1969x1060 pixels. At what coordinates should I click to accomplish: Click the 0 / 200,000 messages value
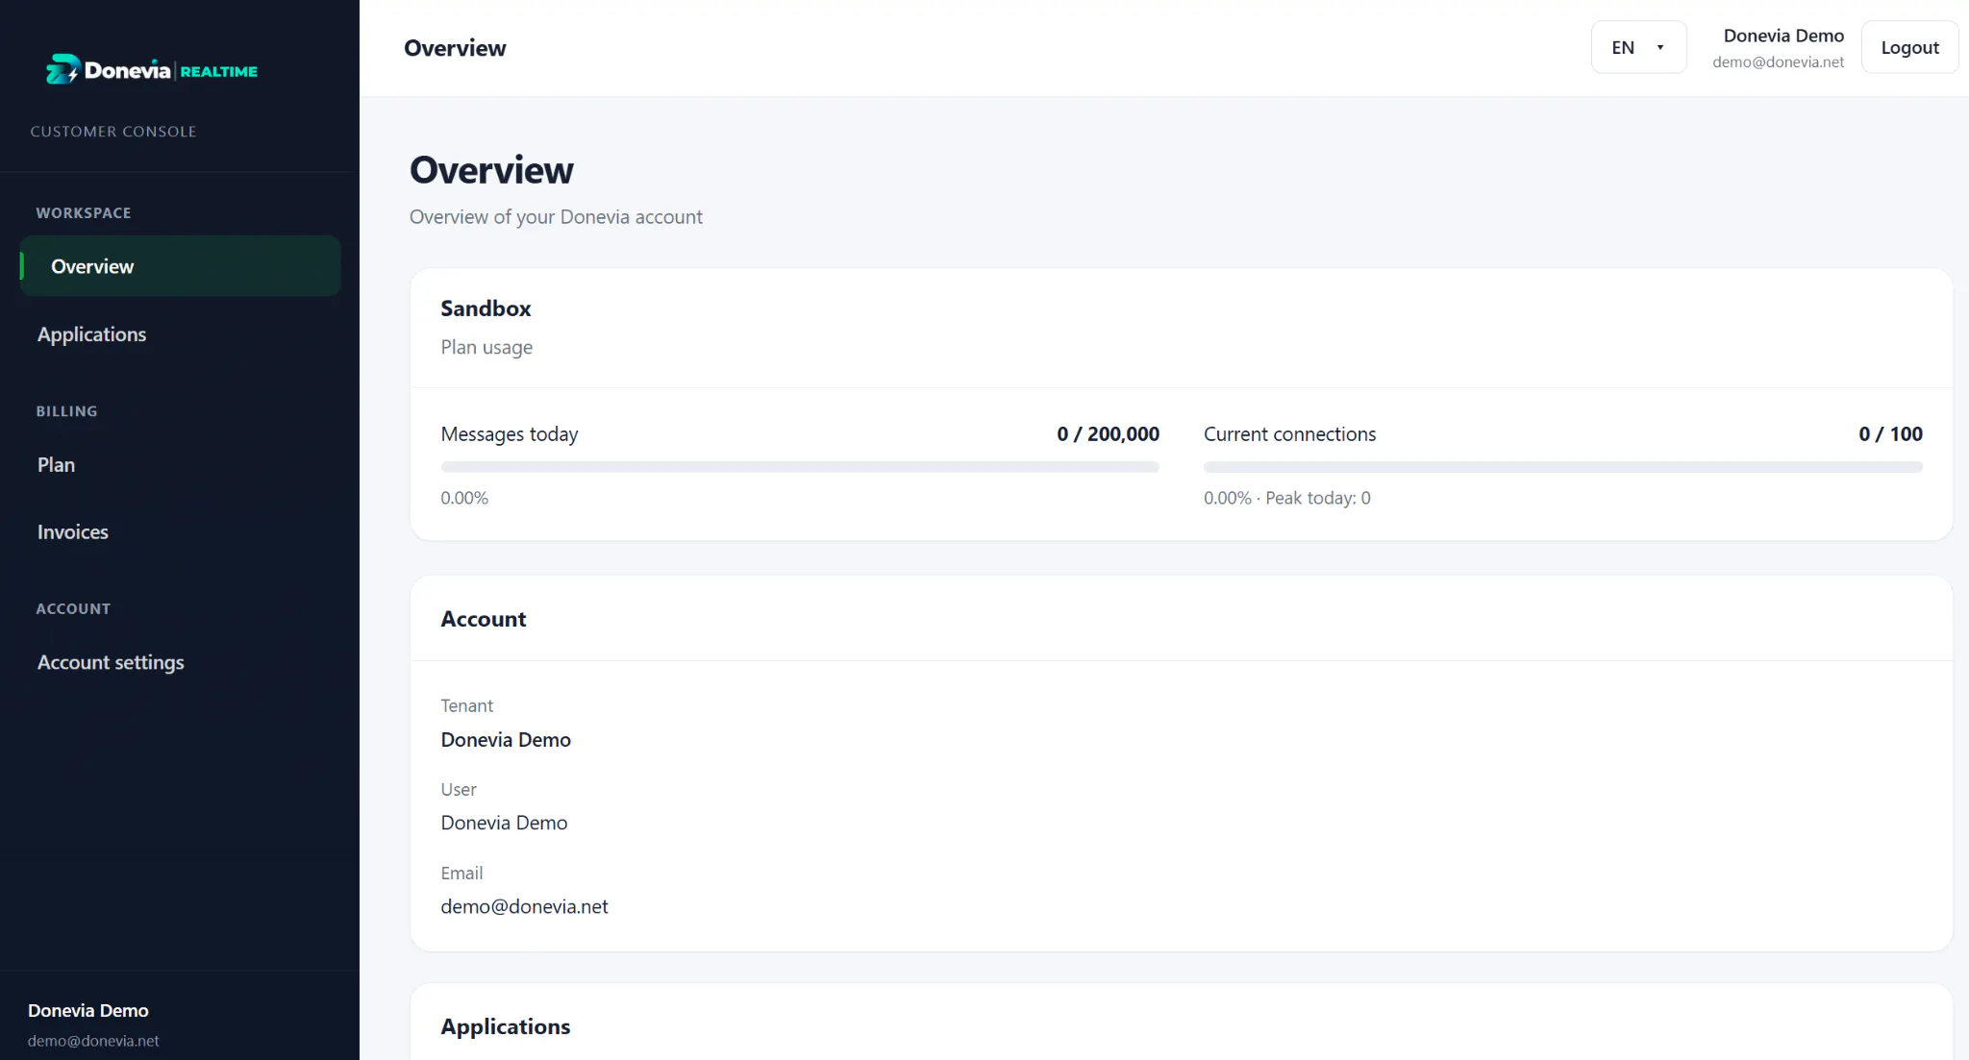point(1108,434)
